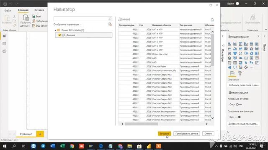Select the stacked bar chart visual

click(x=229, y=44)
